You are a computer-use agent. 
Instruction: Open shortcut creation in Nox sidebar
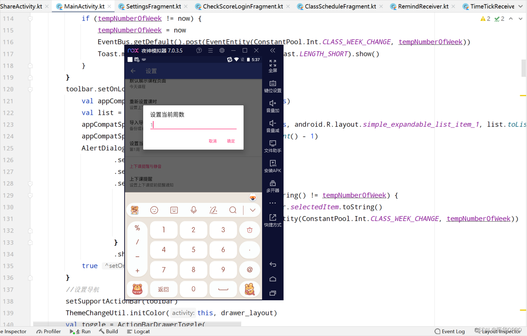pyautogui.click(x=273, y=220)
